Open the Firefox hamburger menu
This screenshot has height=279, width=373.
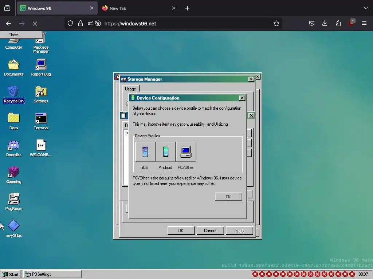click(364, 24)
